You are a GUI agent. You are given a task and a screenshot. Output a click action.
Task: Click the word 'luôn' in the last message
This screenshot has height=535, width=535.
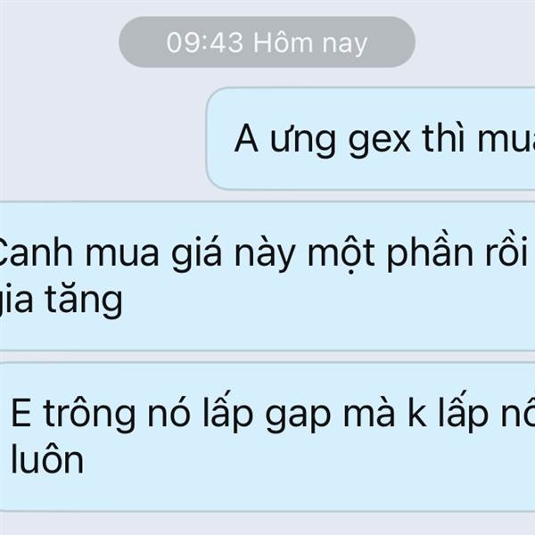47,459
